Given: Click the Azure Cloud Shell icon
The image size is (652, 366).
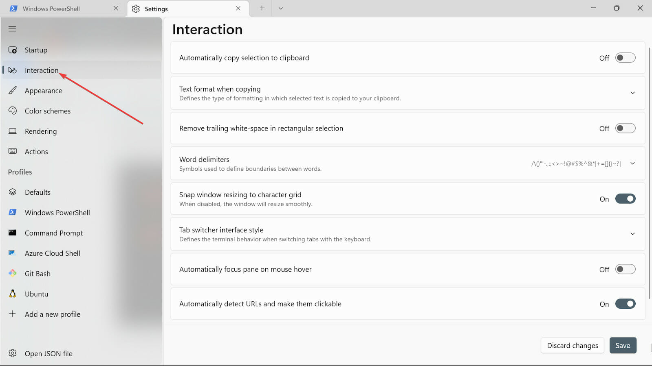Looking at the screenshot, I should point(12,253).
